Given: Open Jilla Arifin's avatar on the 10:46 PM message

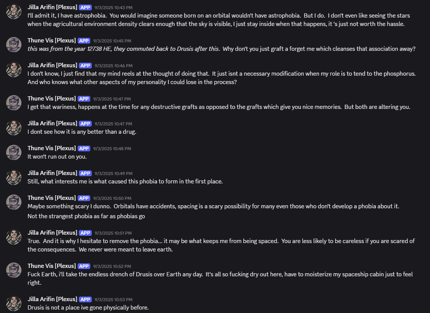Looking at the screenshot, I should [13, 70].
